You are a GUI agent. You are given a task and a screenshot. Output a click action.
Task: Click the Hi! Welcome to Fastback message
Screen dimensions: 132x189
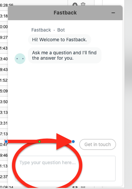pyautogui.click(x=59, y=39)
